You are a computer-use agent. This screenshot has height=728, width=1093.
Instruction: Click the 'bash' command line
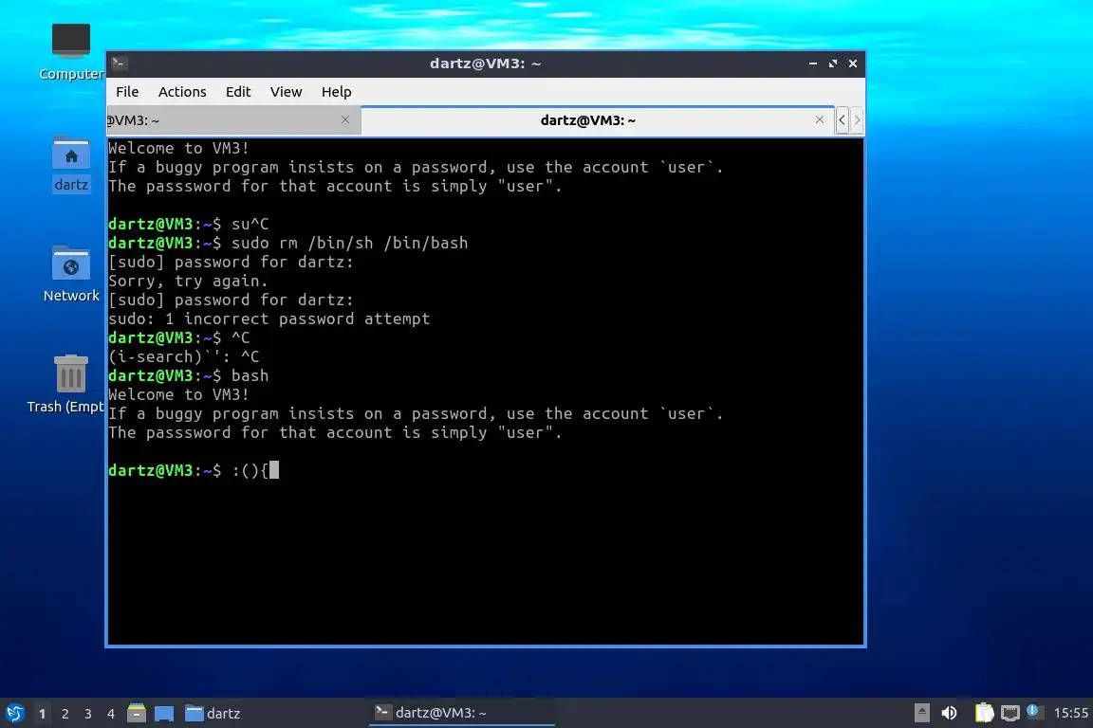(188, 375)
